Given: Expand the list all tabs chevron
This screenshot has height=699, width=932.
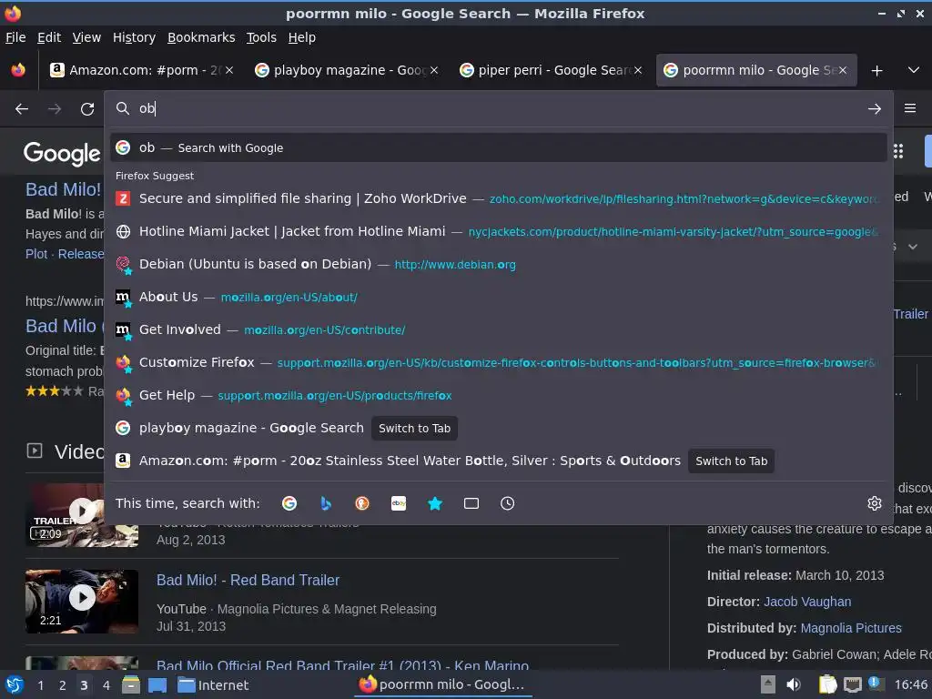Looking at the screenshot, I should click(x=914, y=70).
